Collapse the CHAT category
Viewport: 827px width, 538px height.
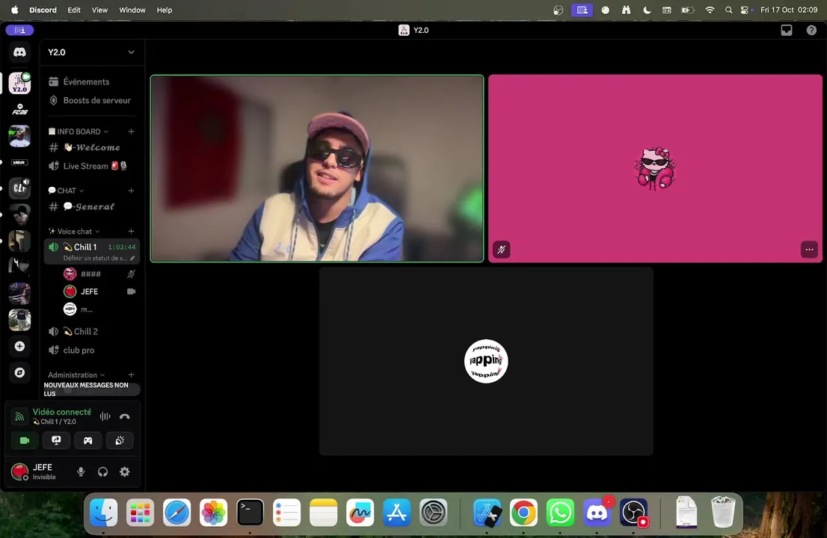(x=66, y=191)
